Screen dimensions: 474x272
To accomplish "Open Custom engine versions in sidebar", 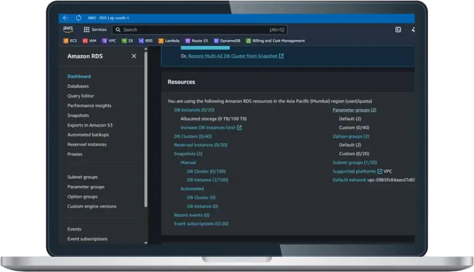I will coord(92,206).
